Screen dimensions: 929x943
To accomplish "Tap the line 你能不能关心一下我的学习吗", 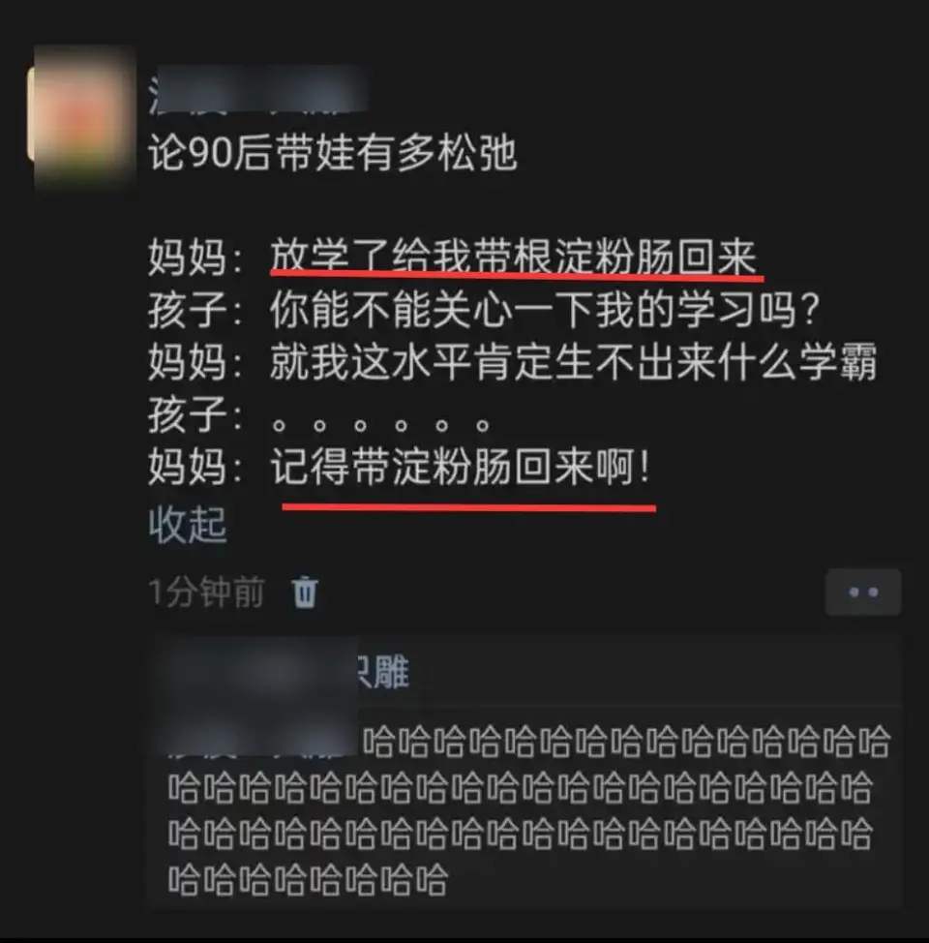I will [x=545, y=310].
